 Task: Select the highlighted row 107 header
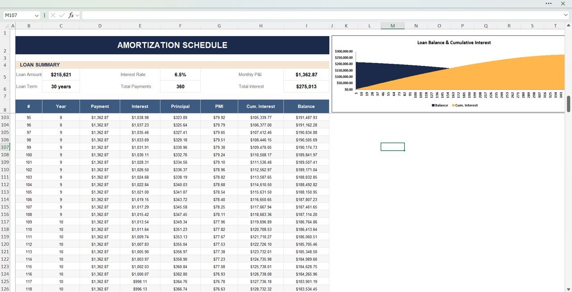tap(6, 147)
